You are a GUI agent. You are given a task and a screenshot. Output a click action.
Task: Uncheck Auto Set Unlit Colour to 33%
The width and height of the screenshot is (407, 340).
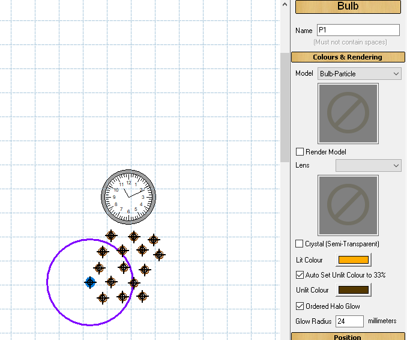(x=300, y=275)
